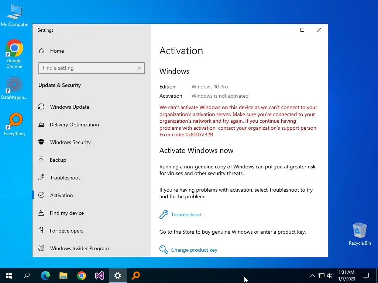378x283 pixels.
Task: Select the My Computer desktop icon
Action: click(14, 15)
